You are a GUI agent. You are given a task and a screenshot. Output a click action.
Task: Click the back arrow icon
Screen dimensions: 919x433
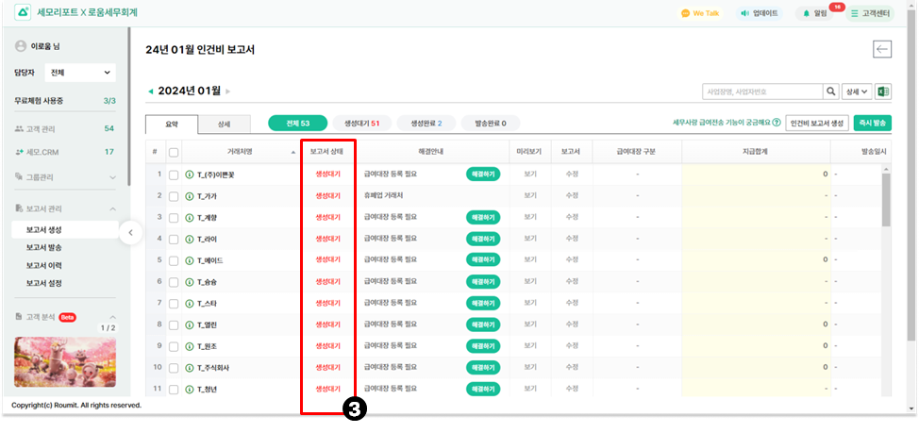tap(882, 50)
